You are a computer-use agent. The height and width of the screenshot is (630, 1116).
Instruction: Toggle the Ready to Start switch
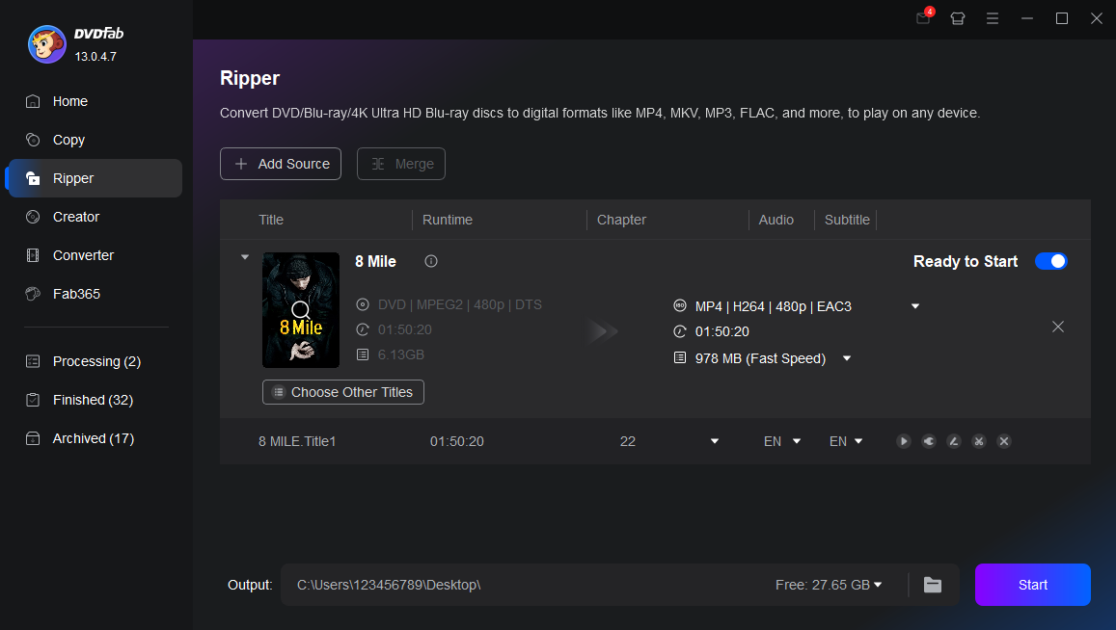(1051, 262)
